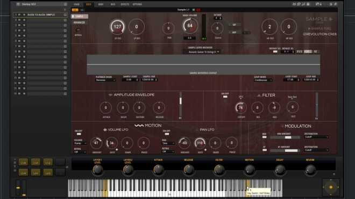Click the Filter Cutoff knob showing 76

click(240, 107)
